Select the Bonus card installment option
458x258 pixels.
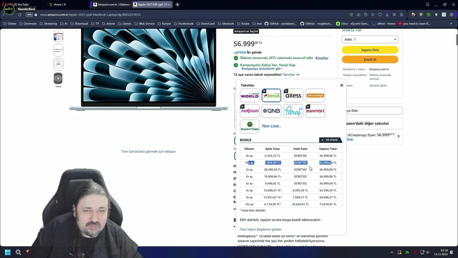[271, 95]
